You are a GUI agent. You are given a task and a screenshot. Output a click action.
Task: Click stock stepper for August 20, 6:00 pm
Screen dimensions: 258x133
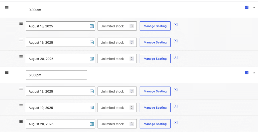click(x=132, y=124)
